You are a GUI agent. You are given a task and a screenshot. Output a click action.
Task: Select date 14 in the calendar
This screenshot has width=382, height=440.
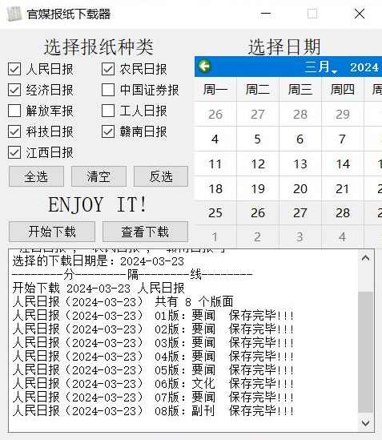pyautogui.click(x=343, y=163)
